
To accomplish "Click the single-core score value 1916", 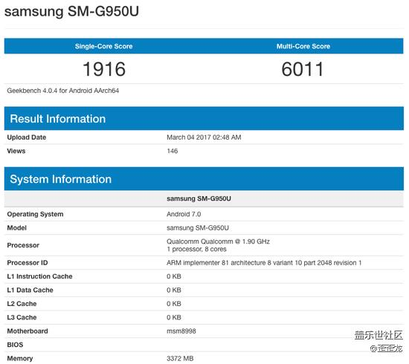I will pyautogui.click(x=104, y=69).
